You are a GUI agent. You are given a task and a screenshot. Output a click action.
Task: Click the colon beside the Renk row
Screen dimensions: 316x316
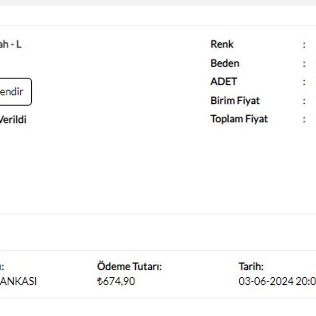coord(304,44)
